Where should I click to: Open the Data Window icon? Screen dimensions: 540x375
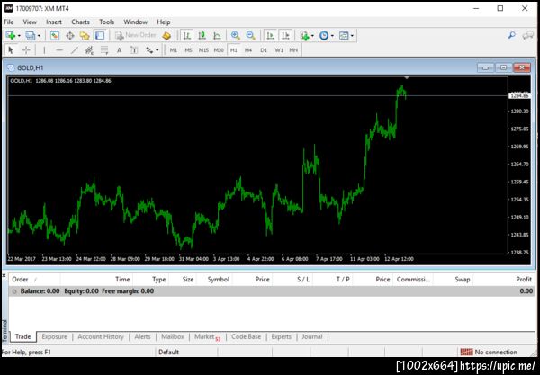[70, 35]
